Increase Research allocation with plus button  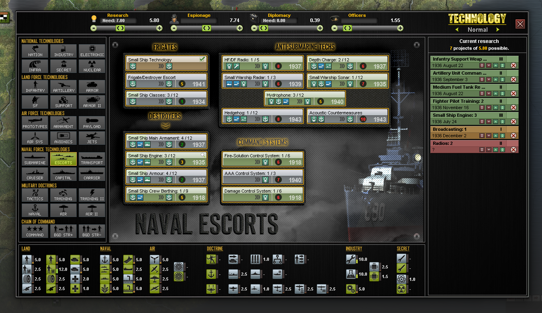(159, 28)
